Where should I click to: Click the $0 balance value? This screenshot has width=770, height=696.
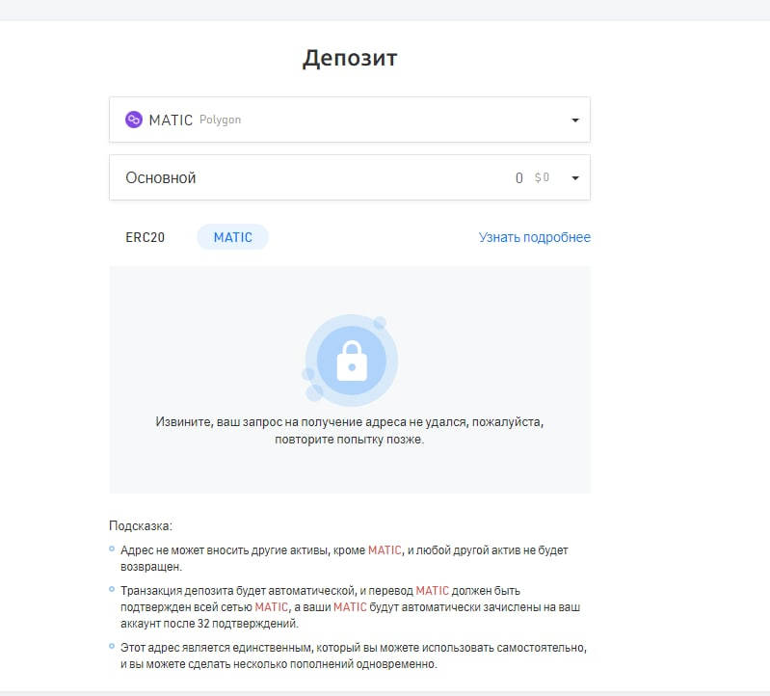(x=542, y=178)
